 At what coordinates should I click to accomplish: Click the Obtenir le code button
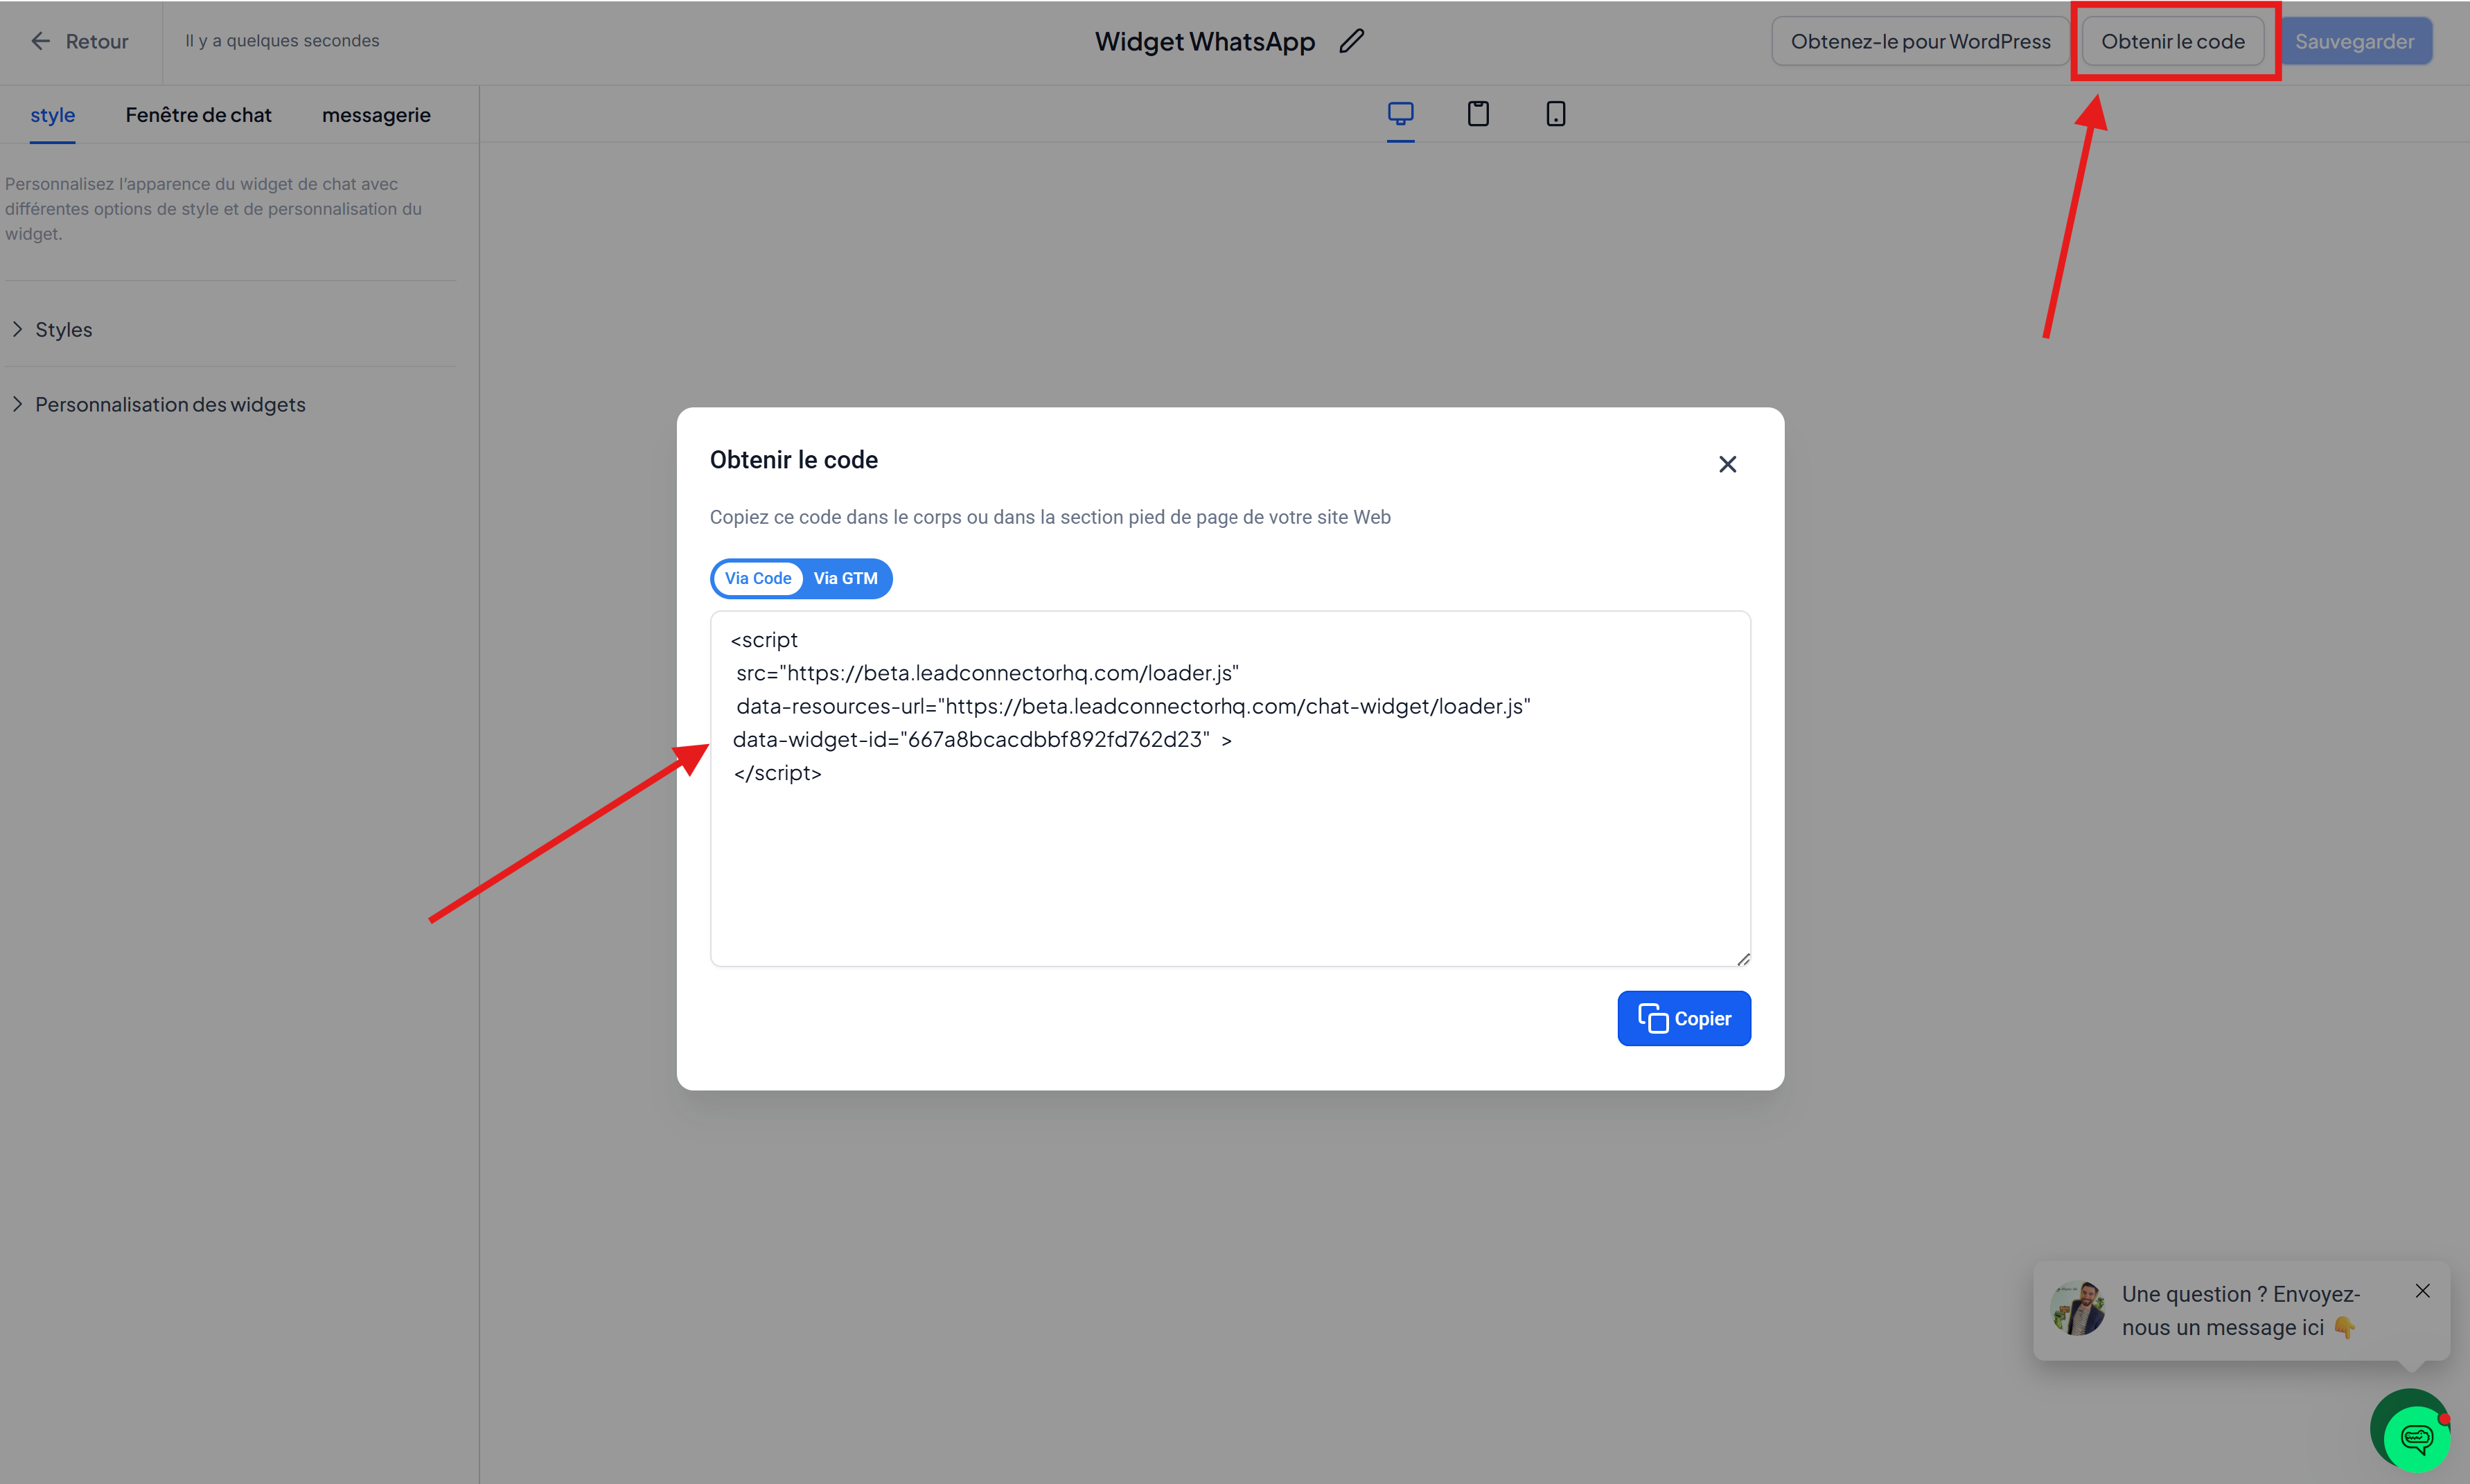coord(2173,41)
